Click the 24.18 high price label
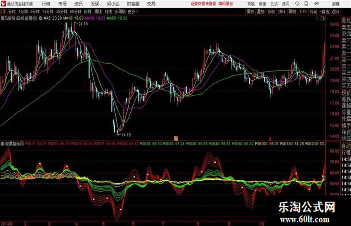Viewport: 351px width, 226px height. 83,24
